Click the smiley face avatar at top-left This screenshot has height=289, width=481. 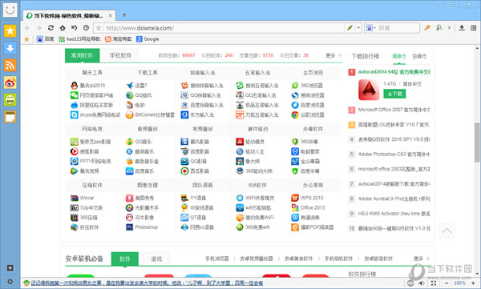pyautogui.click(x=10, y=10)
